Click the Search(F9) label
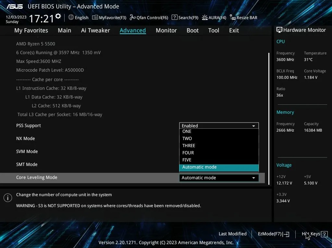 coord(188,18)
